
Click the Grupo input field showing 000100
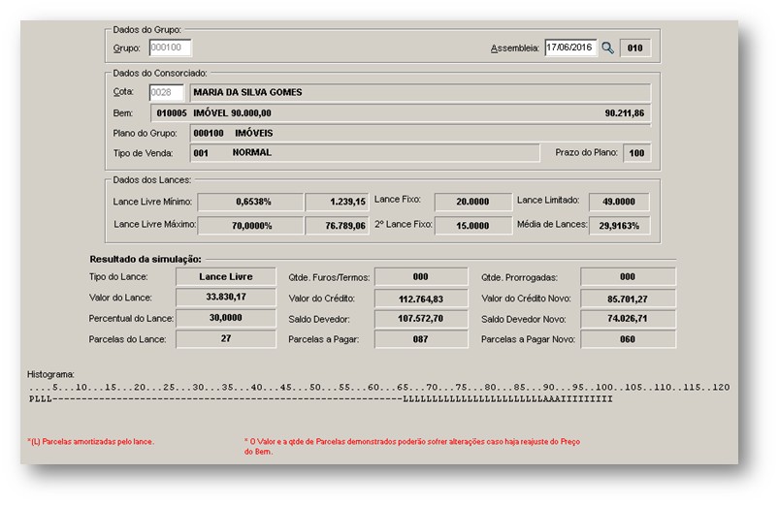pyautogui.click(x=170, y=47)
